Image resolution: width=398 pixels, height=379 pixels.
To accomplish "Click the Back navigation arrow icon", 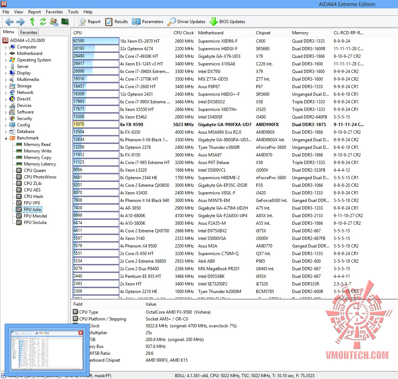I will [x=9, y=22].
